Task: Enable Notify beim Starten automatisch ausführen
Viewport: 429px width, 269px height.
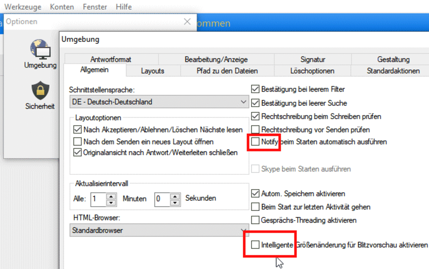Action: coord(255,142)
